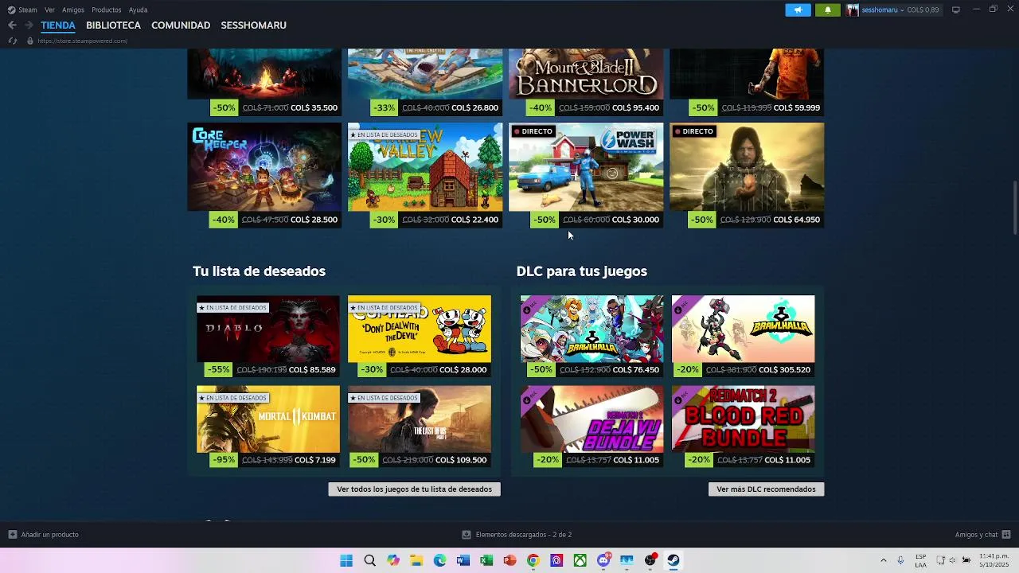The height and width of the screenshot is (573, 1019).
Task: Open the Ver menu
Action: [49, 10]
